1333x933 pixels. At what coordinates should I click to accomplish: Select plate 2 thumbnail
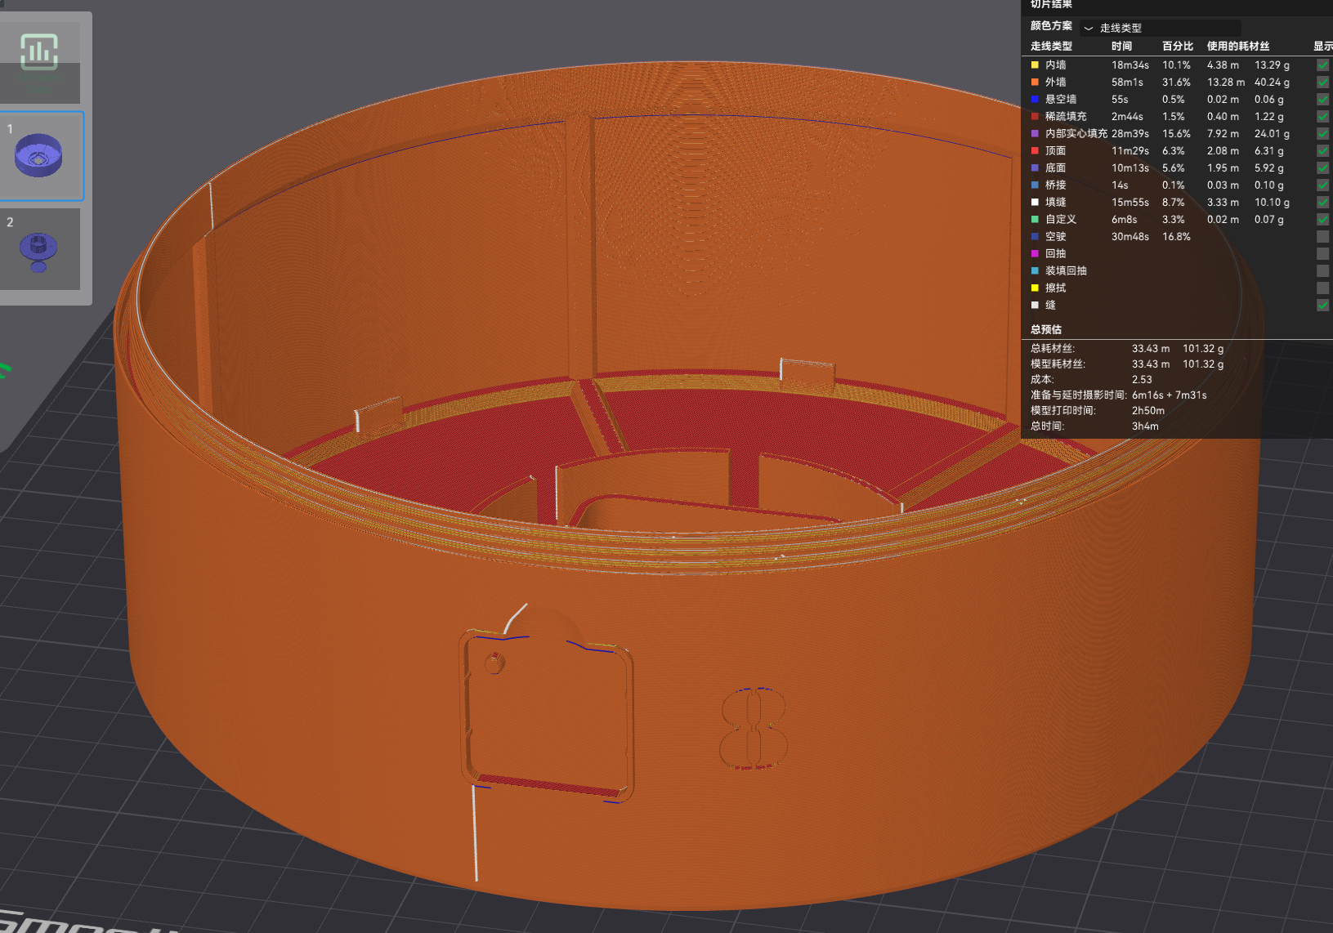[x=39, y=248]
